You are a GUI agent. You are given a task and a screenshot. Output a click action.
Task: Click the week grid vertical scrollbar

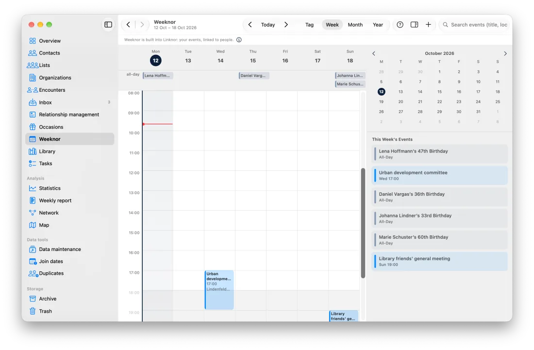[x=363, y=223]
